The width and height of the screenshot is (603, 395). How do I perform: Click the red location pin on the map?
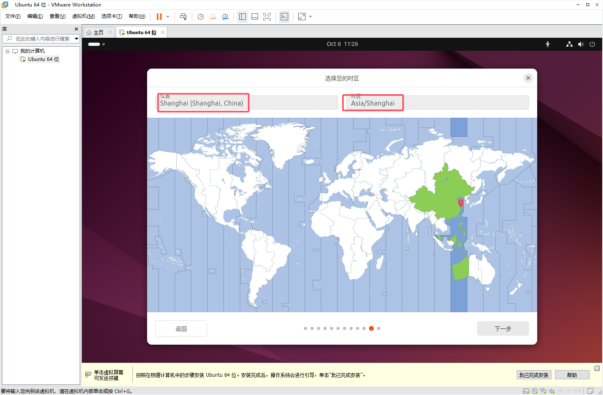click(x=460, y=203)
